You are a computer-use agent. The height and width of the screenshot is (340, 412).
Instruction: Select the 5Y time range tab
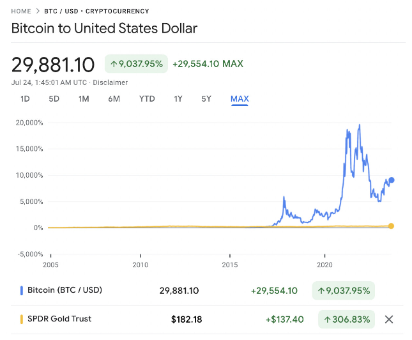click(206, 98)
